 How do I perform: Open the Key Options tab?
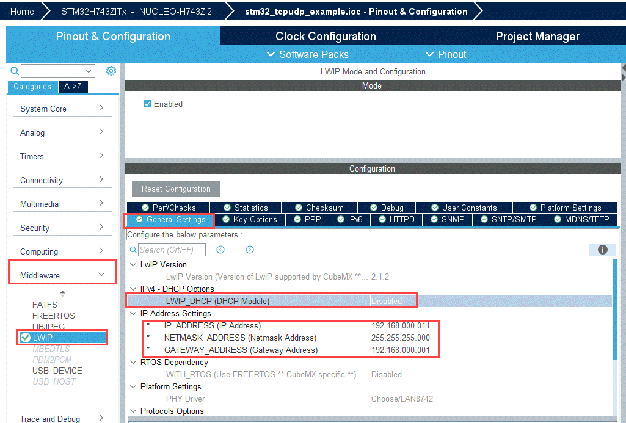(249, 219)
